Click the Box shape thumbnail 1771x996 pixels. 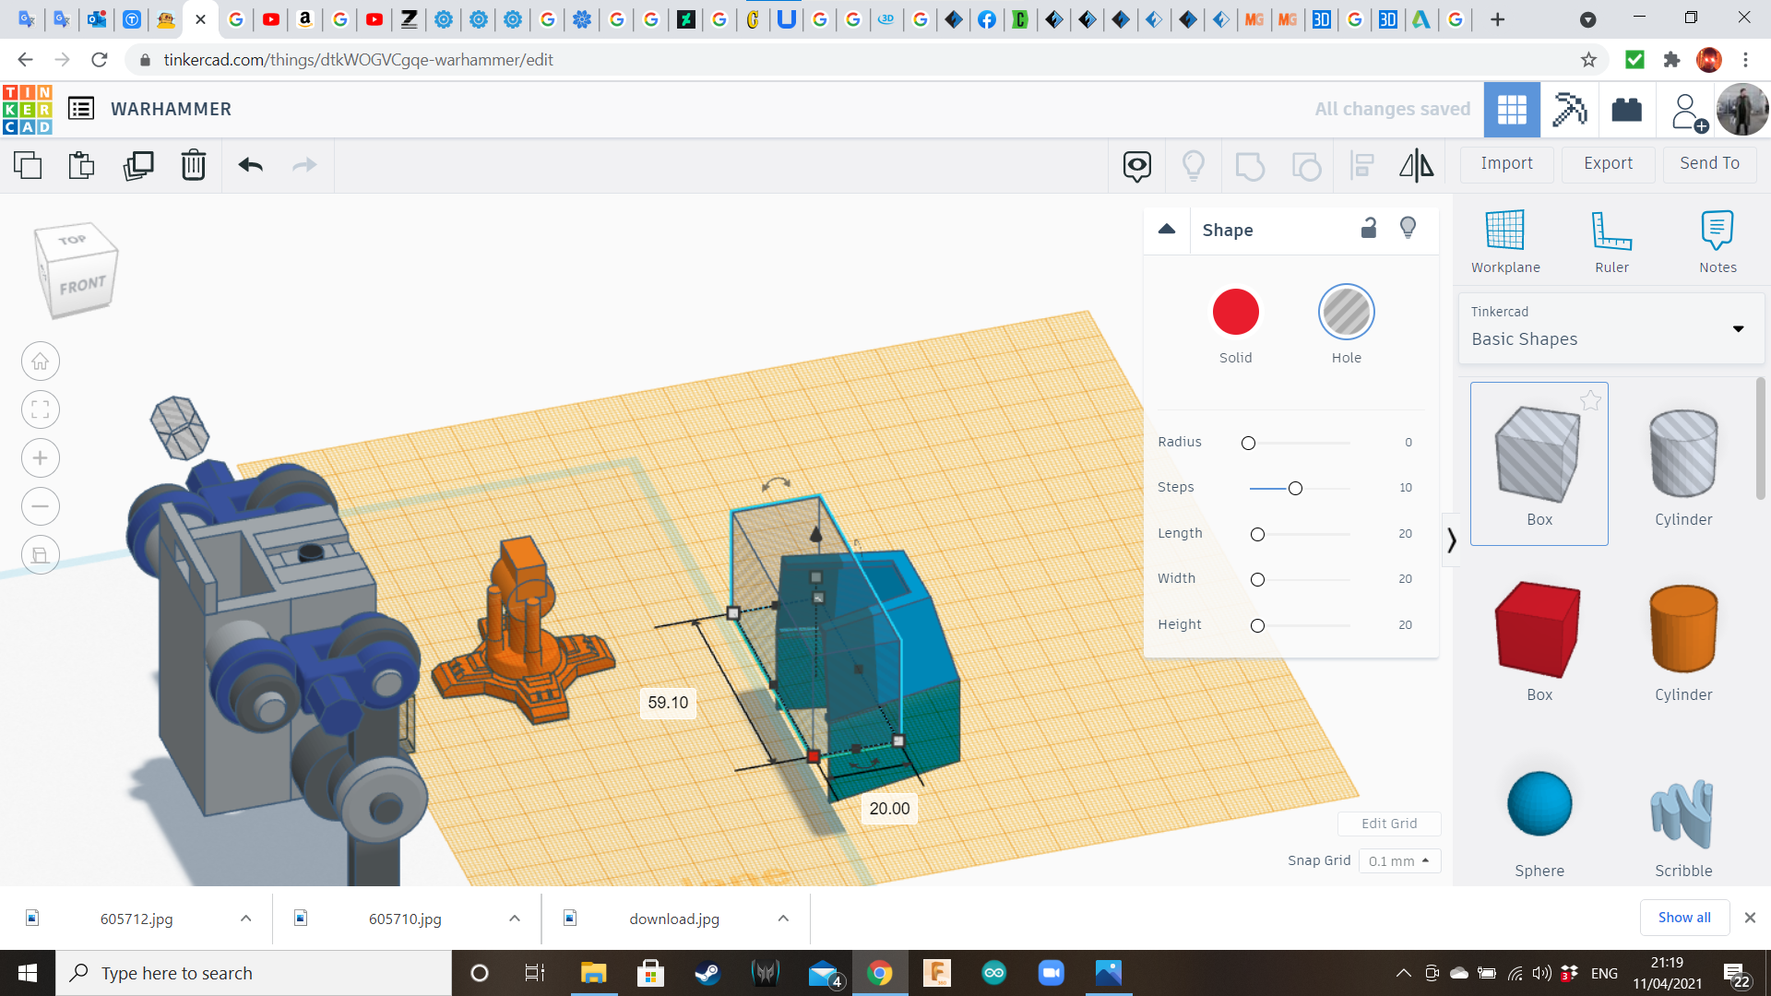(1539, 456)
